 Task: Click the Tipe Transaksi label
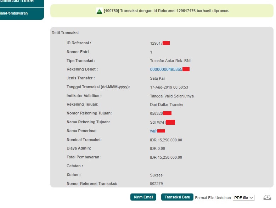tap(81, 61)
